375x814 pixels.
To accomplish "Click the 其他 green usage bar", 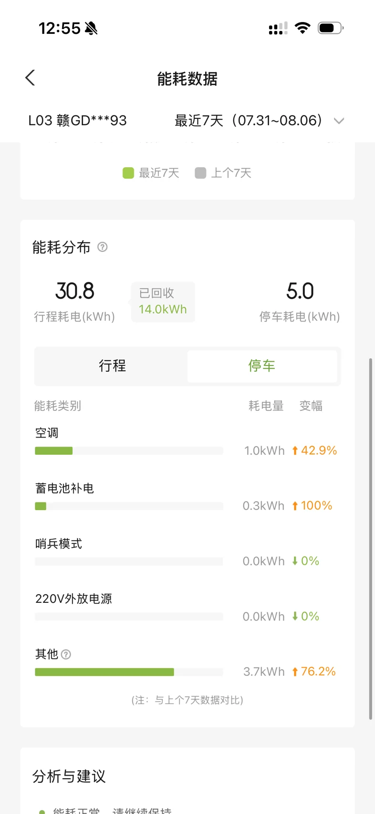I will pos(104,672).
